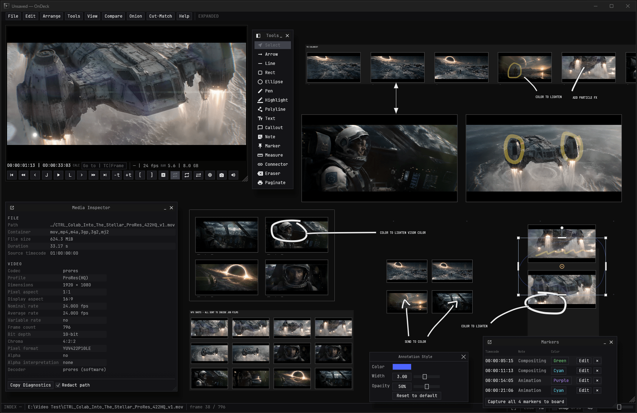Toggle the EXPANDED mode label
637x413 pixels.
(x=208, y=16)
